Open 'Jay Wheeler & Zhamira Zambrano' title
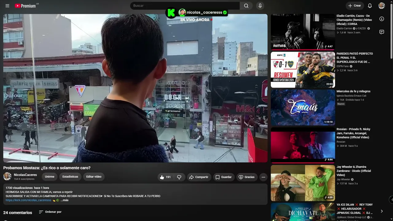The height and width of the screenshot is (221, 393). tap(354, 171)
